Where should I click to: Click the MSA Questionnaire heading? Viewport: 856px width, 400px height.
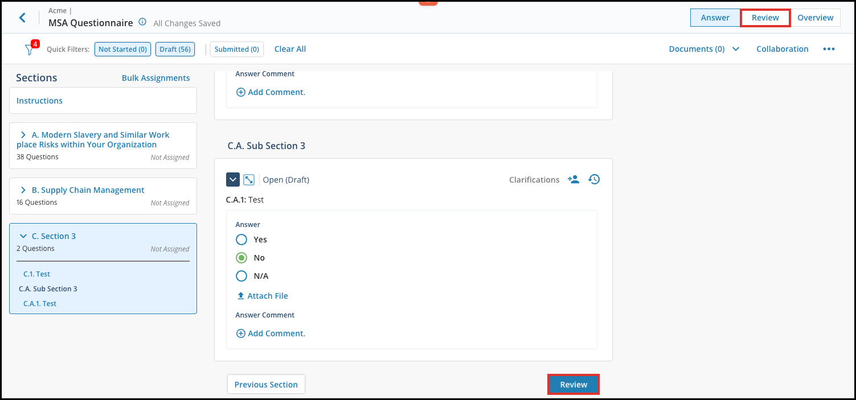91,23
